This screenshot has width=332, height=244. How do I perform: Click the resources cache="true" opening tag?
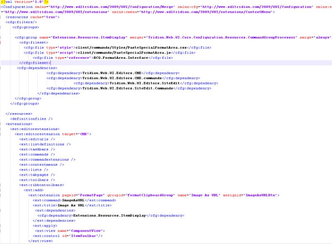pos(33,17)
